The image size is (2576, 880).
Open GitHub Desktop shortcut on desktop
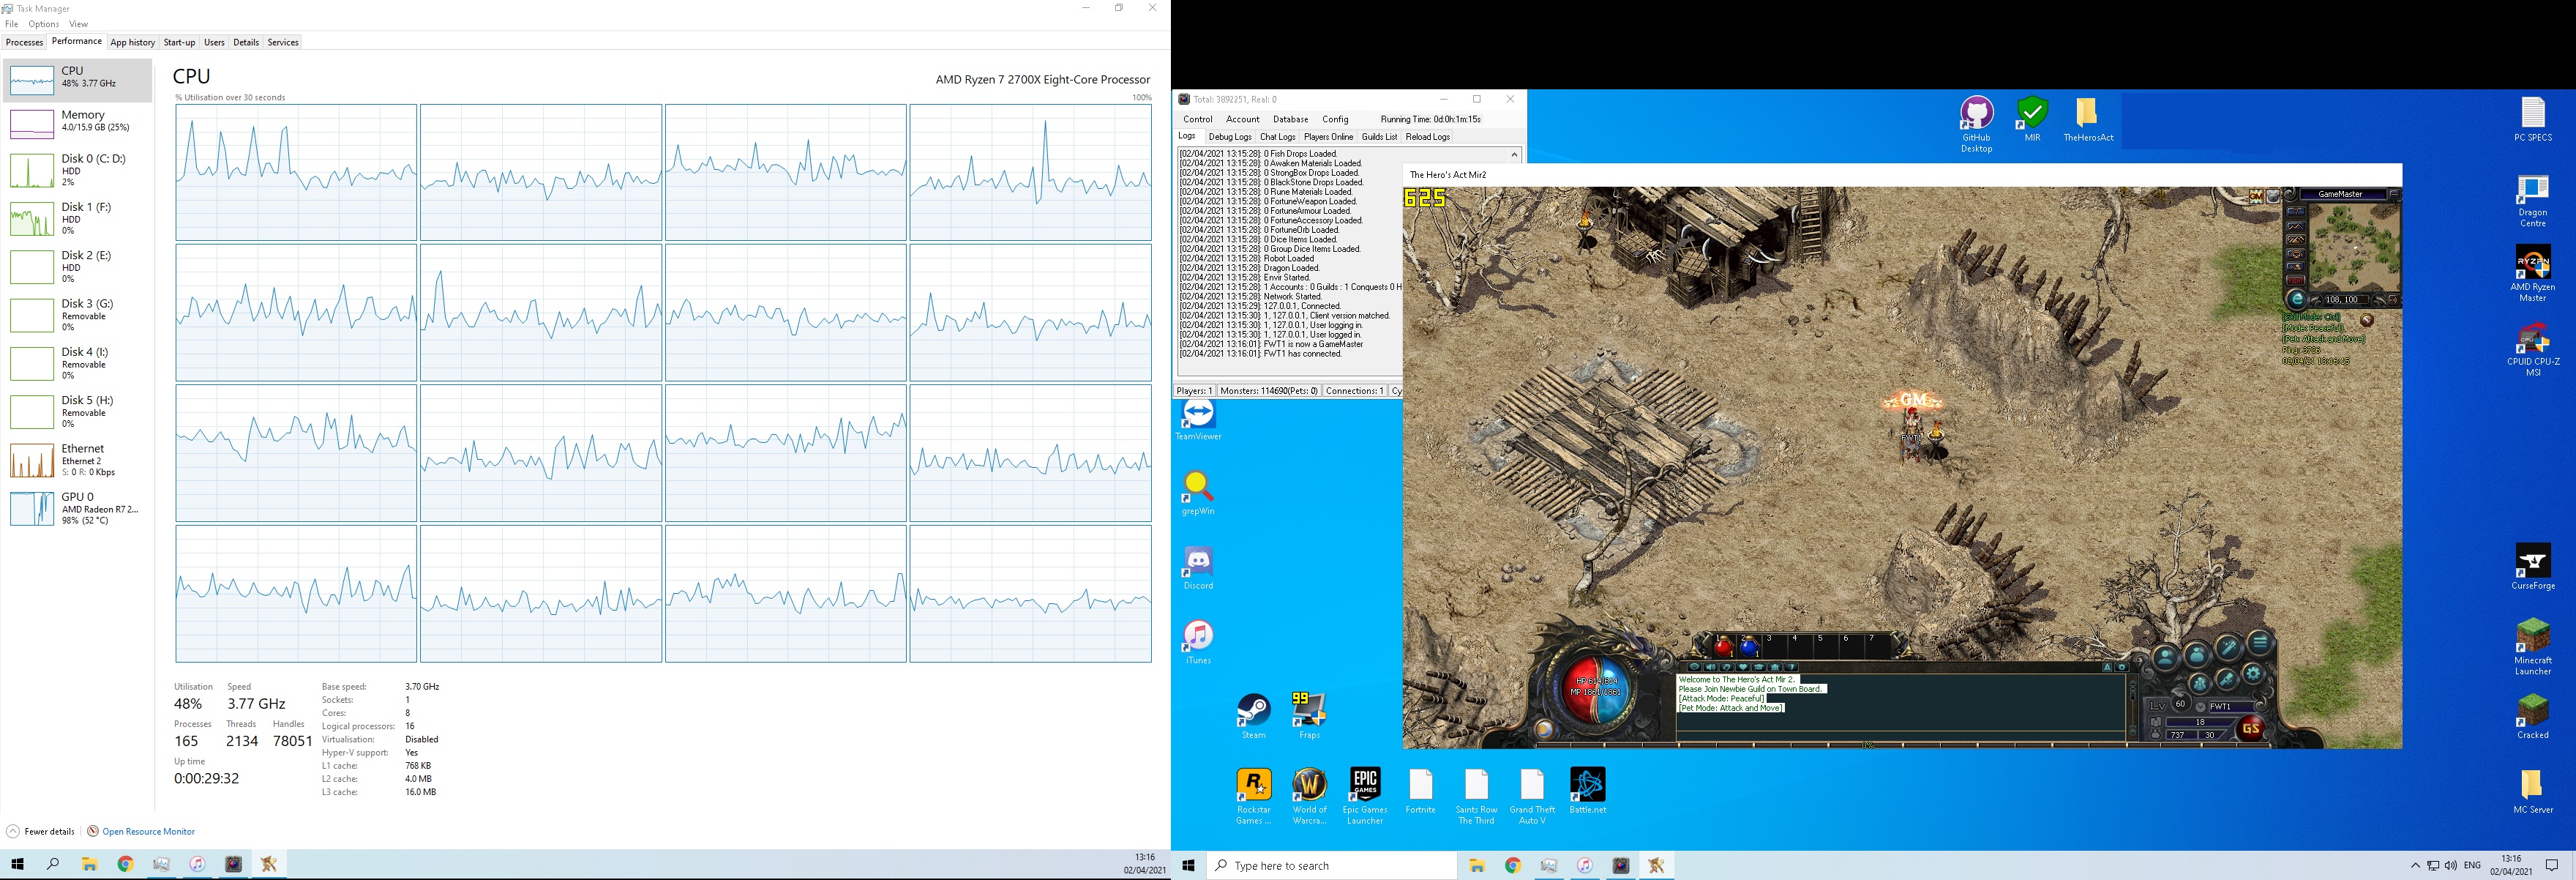[x=1976, y=124]
